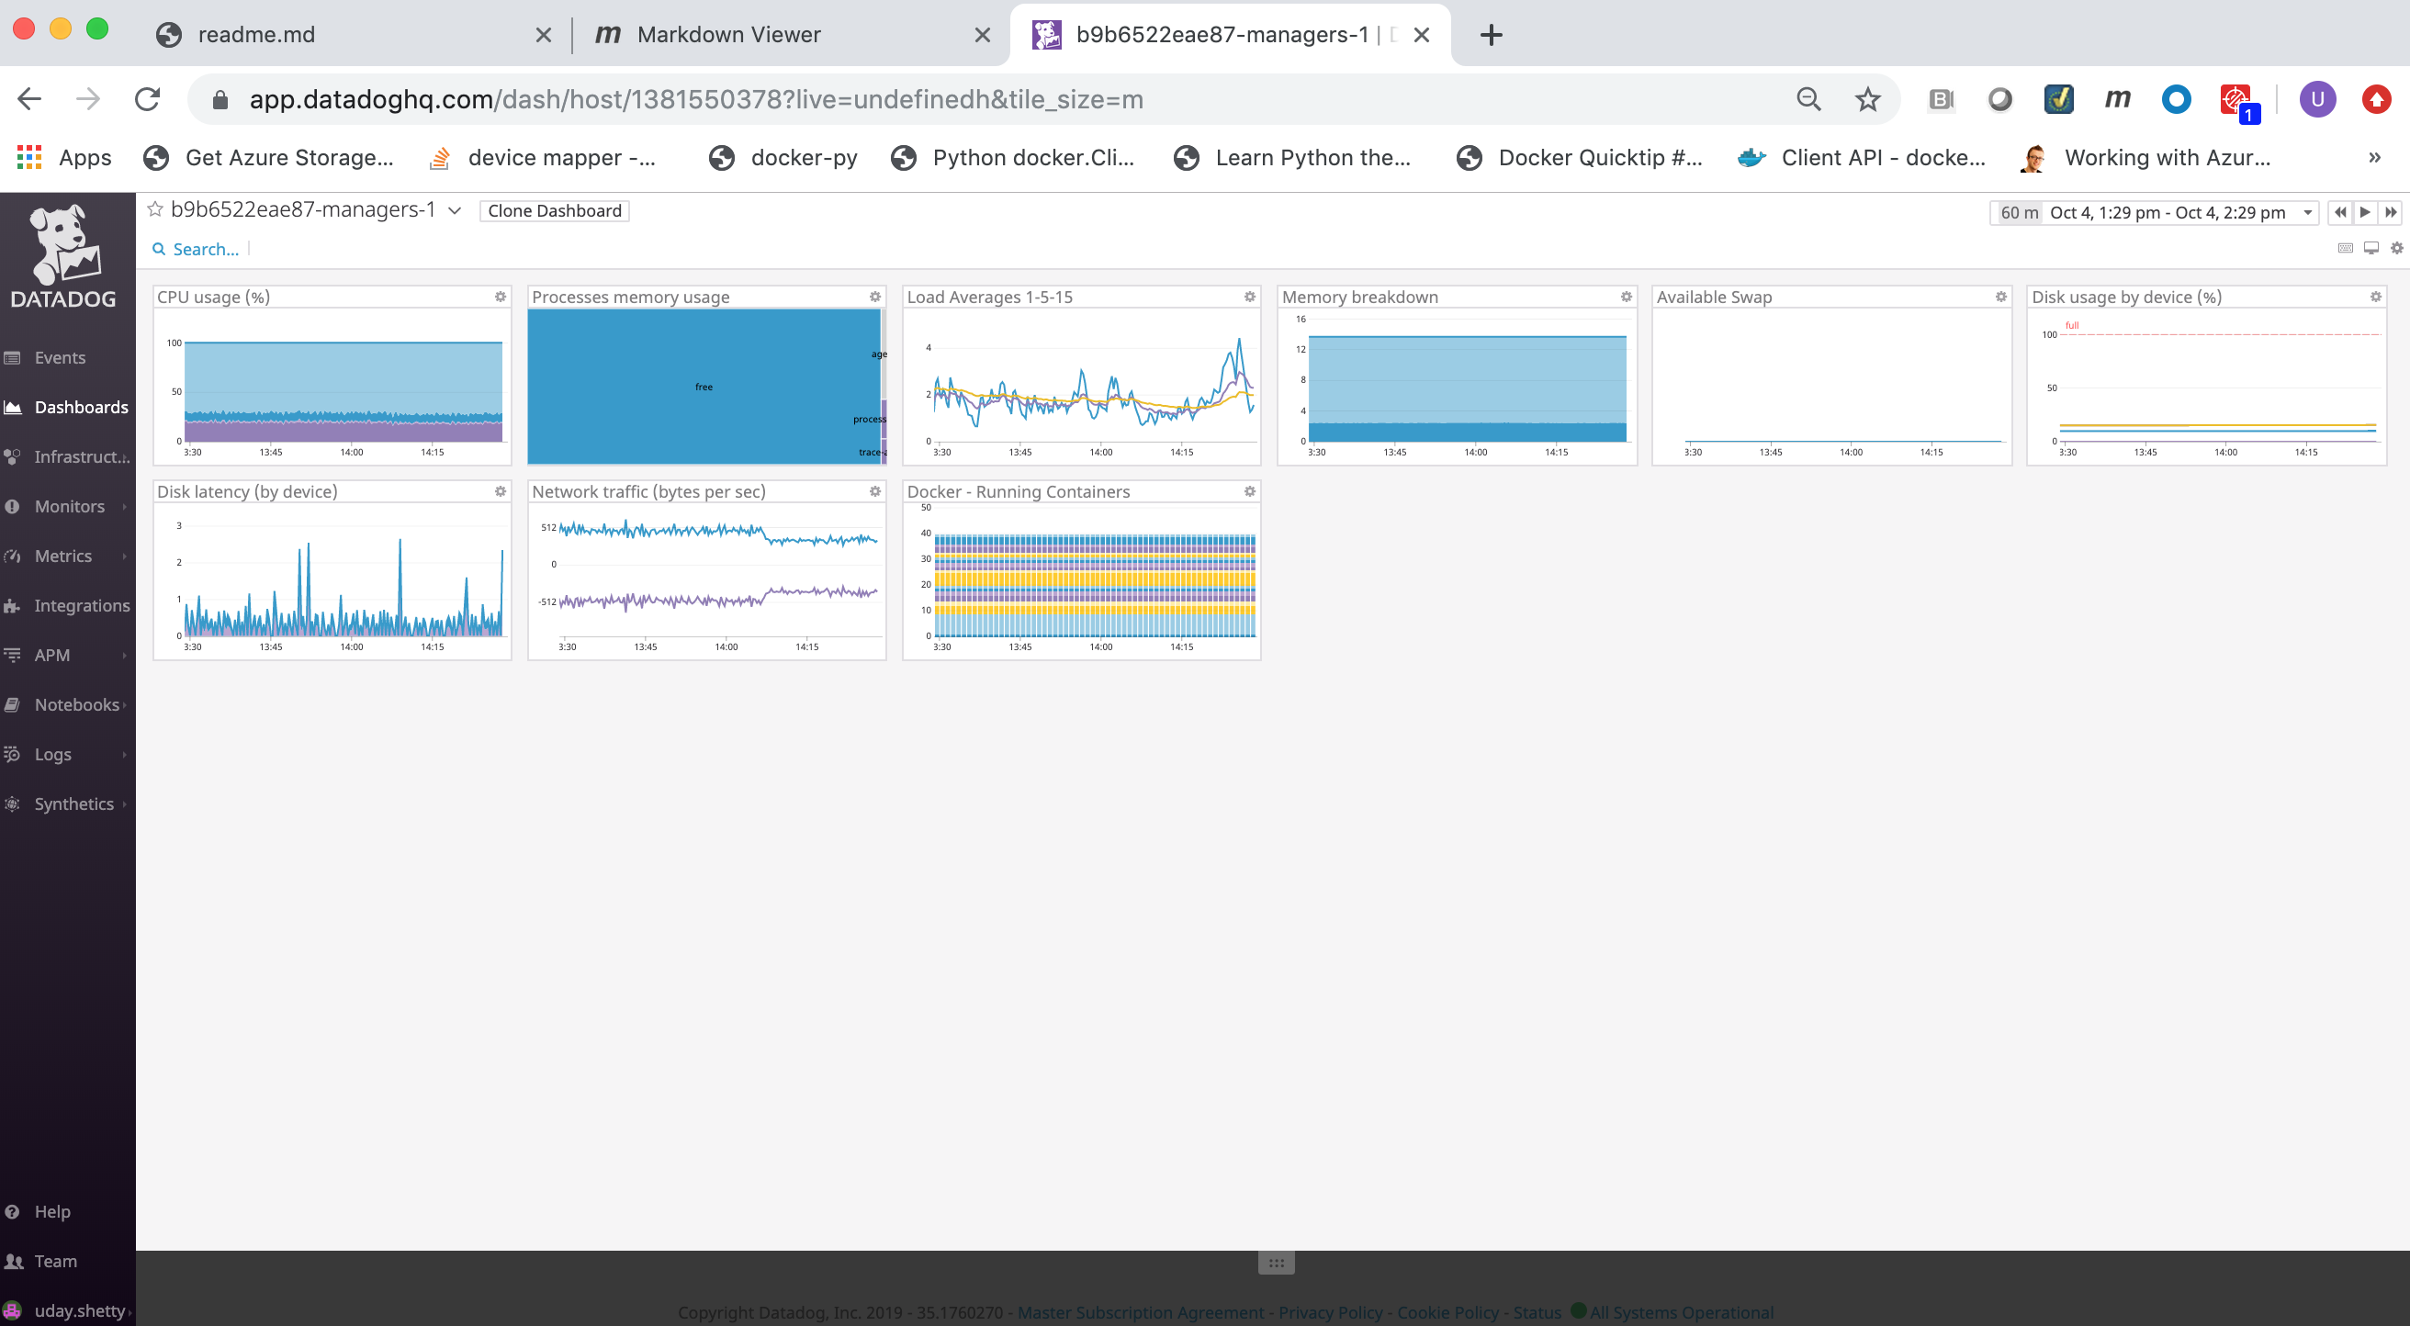Viewport: 2410px width, 1326px height.
Task: Open the red extension with badge 1
Action: (x=2237, y=101)
